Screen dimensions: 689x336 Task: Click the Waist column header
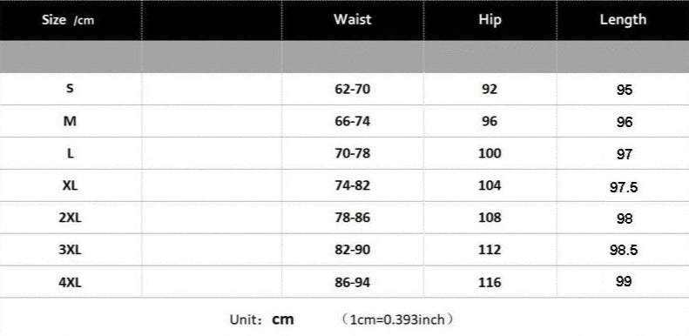(x=352, y=19)
